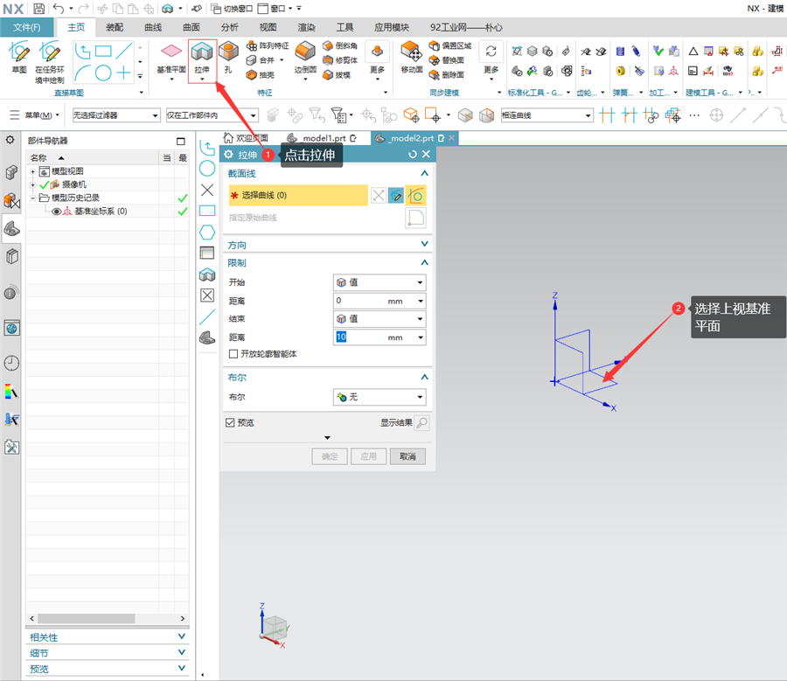Select the Draft (拔模) tool

pos(337,75)
